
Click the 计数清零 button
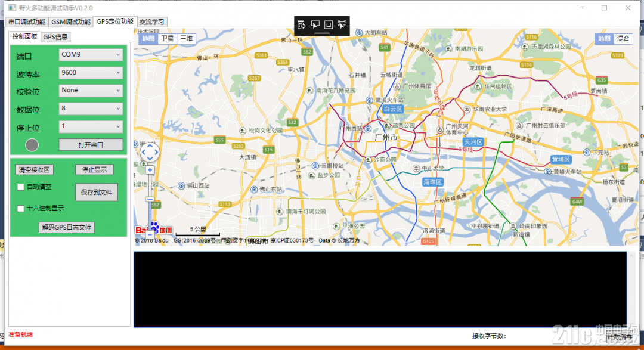620,336
